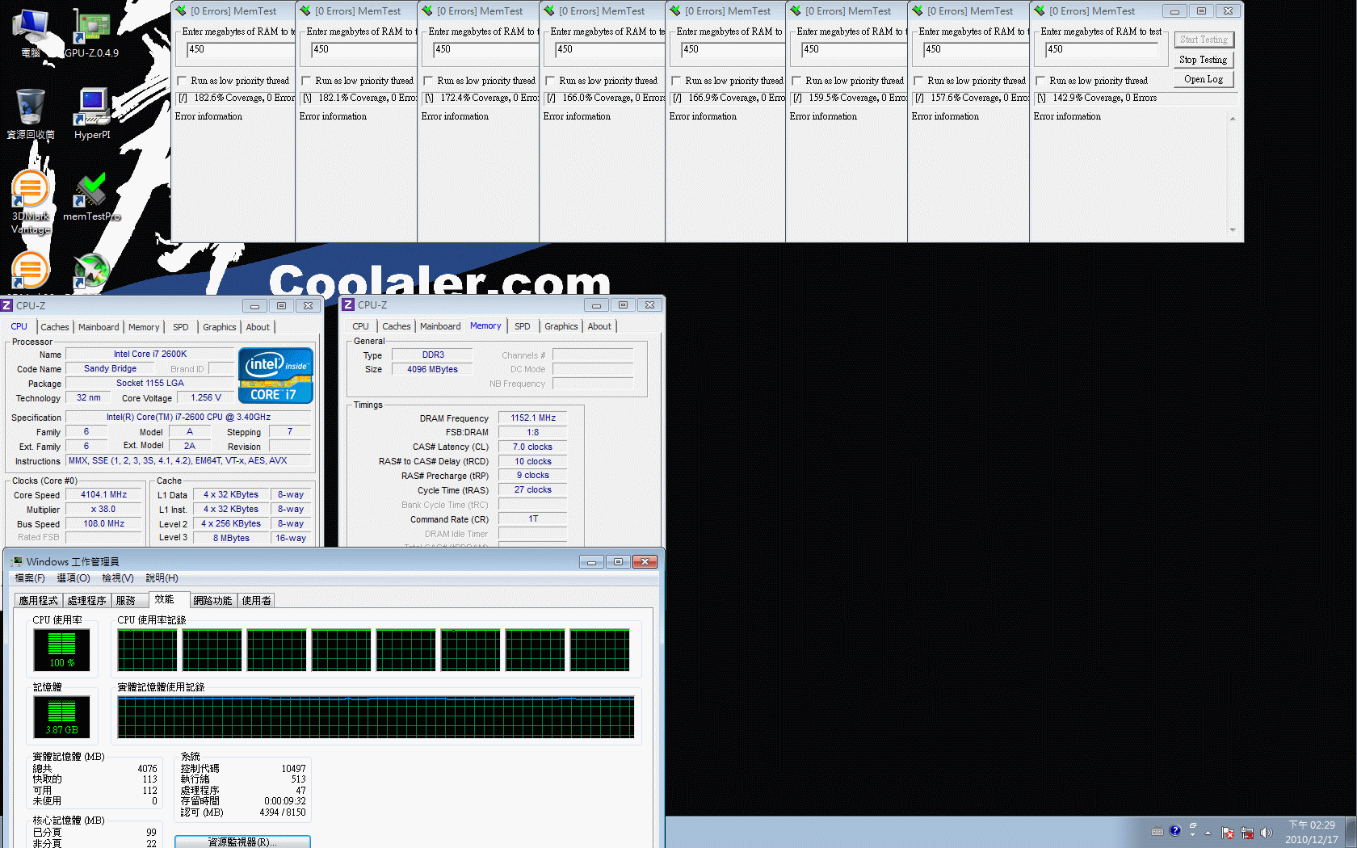Click the title icon of the CPU-Z window showing the CPU tab
The image size is (1357, 848).
7,305
